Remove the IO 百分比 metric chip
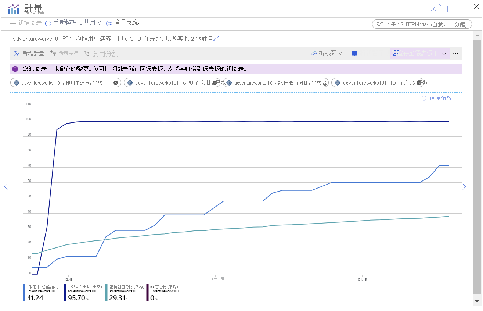The width and height of the screenshot is (483, 311). (x=419, y=83)
